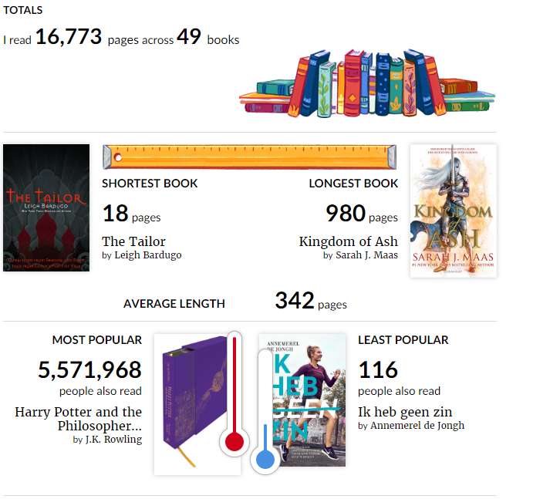Open The Tailor book cover thumbnail
The height and width of the screenshot is (499, 533).
pos(46,207)
